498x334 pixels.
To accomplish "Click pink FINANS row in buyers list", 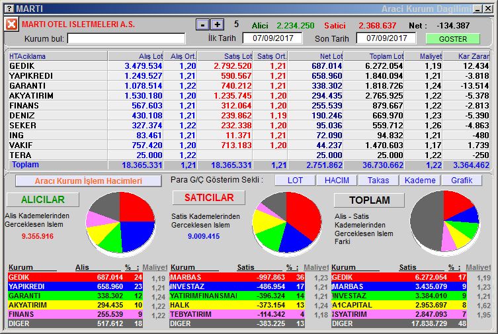I will coord(75,314).
